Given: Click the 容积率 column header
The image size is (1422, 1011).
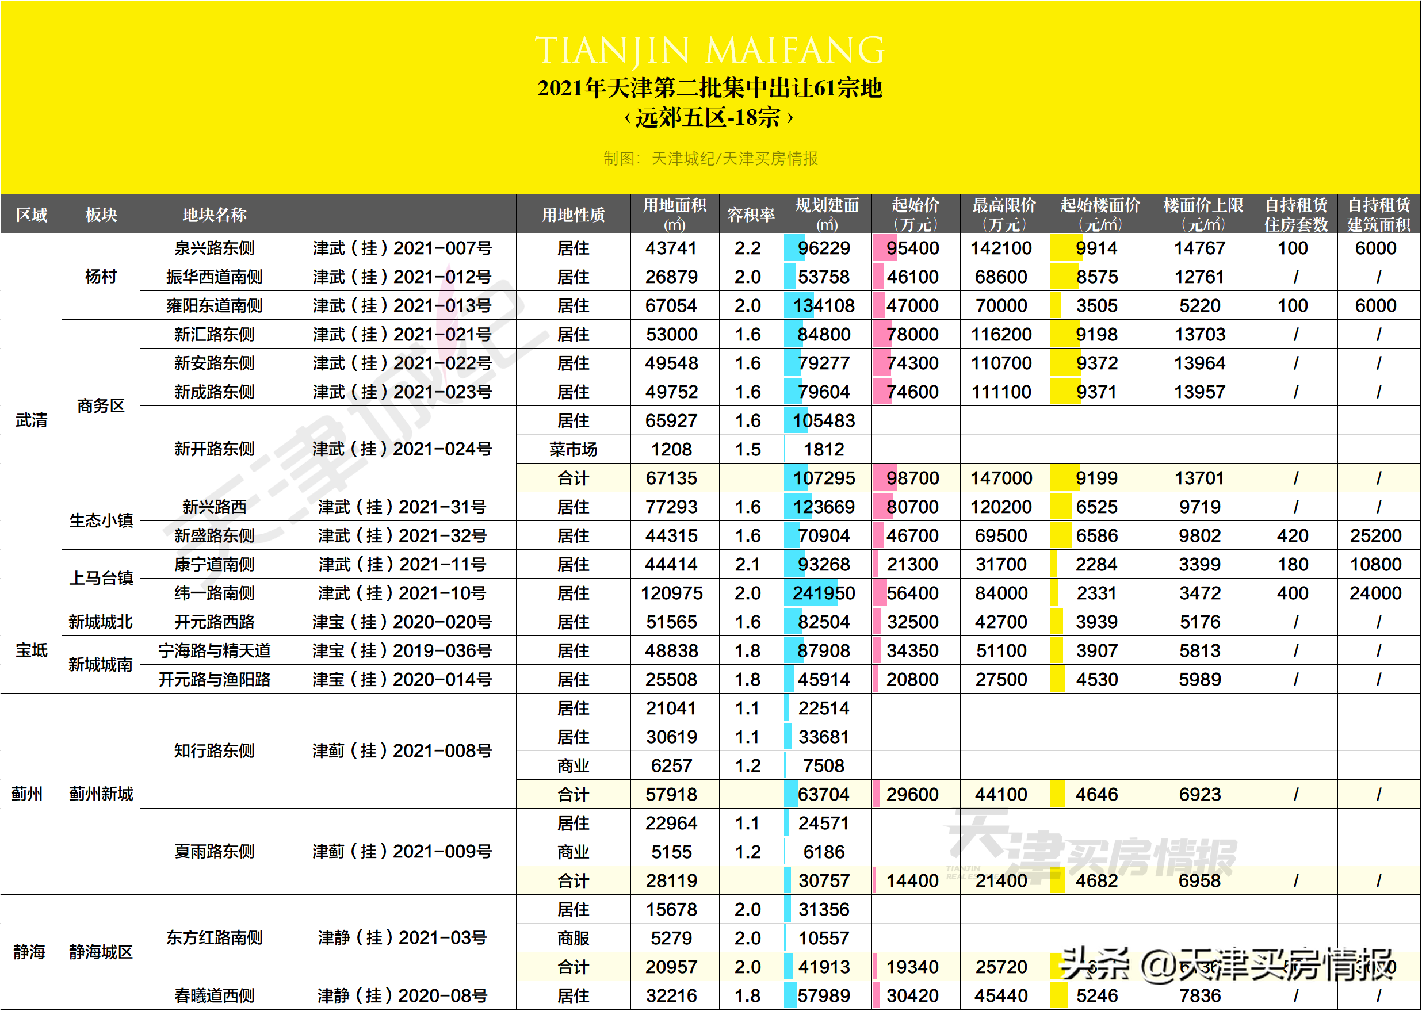Looking at the screenshot, I should [750, 213].
